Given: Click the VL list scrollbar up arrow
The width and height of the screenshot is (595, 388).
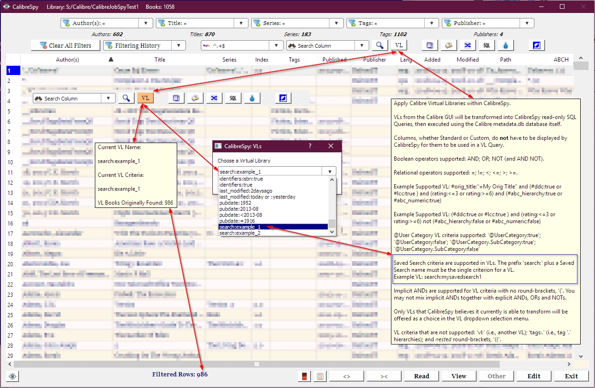Looking at the screenshot, I should click(332, 180).
